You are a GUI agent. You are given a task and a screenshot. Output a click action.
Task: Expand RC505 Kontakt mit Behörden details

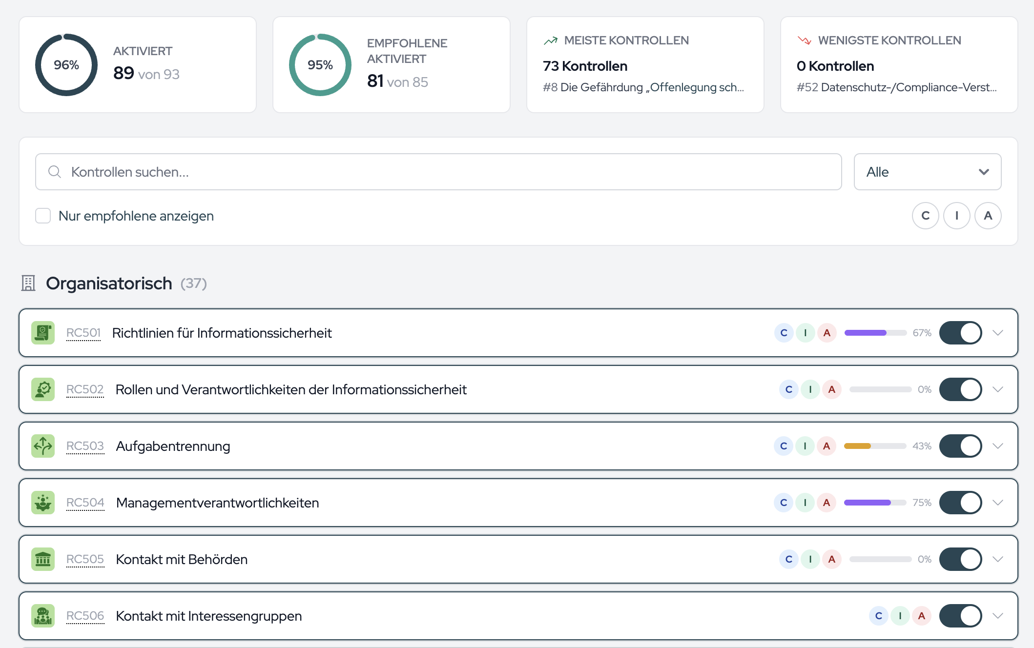click(998, 559)
